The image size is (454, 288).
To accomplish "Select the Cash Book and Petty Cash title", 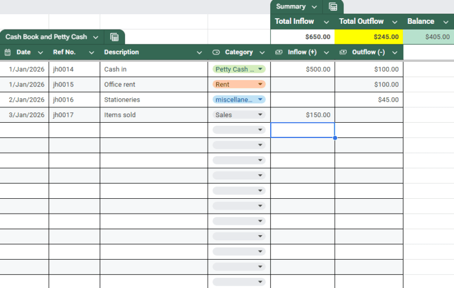I will (47, 37).
